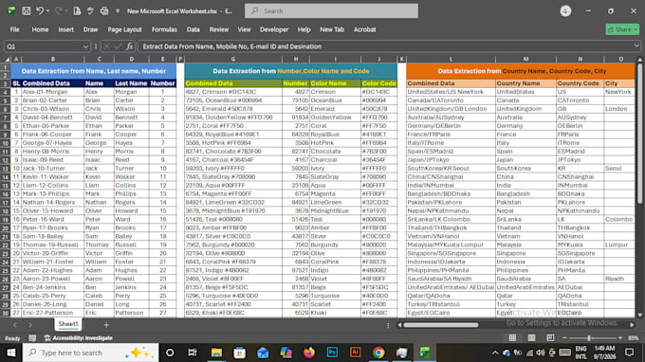Click the Color Name header cell
Image resolution: width=645 pixels, height=362 pixels.
(335, 83)
